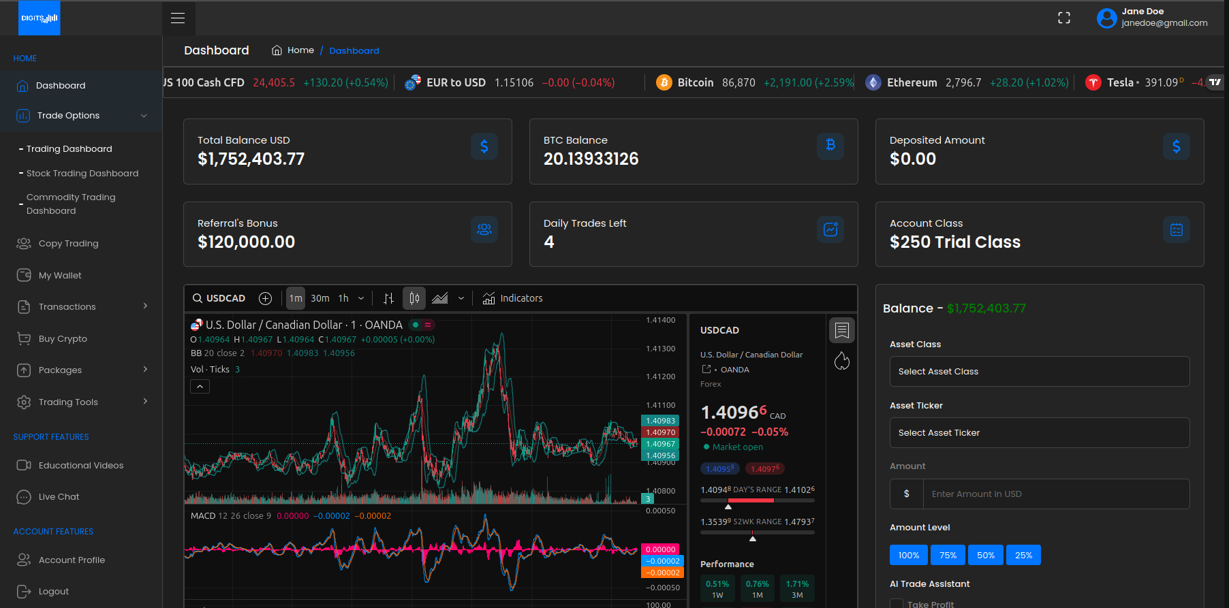Click the Trading Tools gear icon
The height and width of the screenshot is (608, 1229).
coord(24,402)
